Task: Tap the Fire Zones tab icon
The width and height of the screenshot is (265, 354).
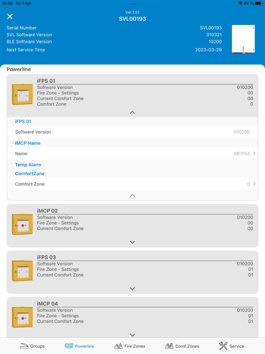Action: [x=118, y=346]
